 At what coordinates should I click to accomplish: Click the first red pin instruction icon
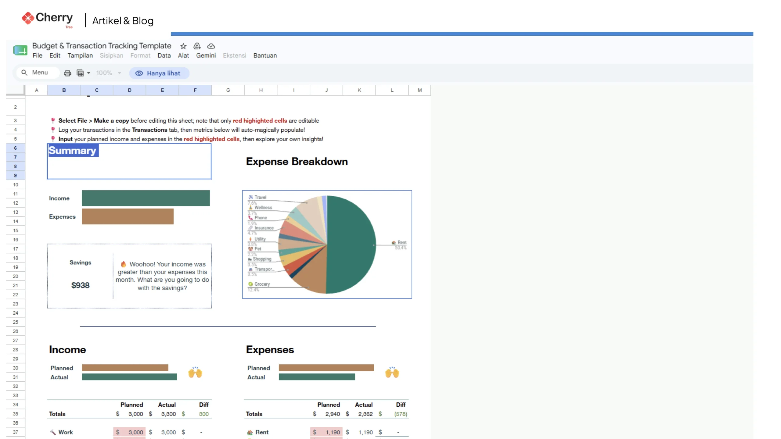53,121
